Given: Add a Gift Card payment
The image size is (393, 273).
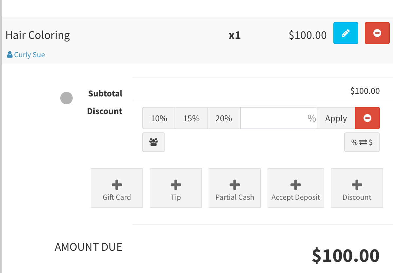Looking at the screenshot, I should [x=117, y=188].
